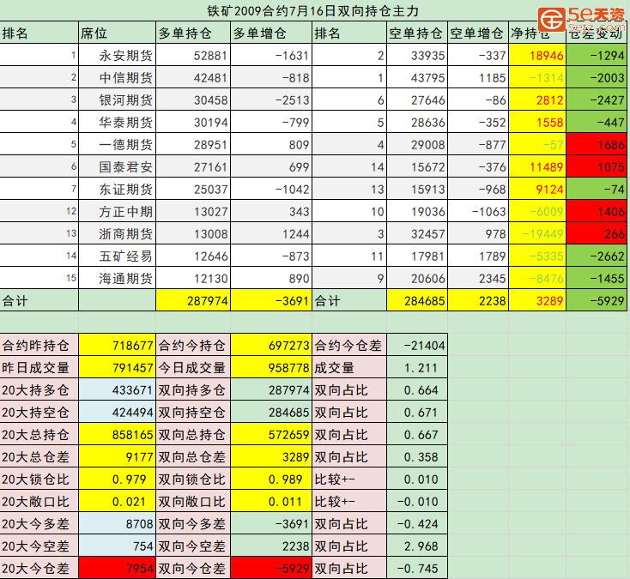This screenshot has height=579, width=630.
Task: Select the 合约昨持仓 value 718677
Action: tap(117, 346)
